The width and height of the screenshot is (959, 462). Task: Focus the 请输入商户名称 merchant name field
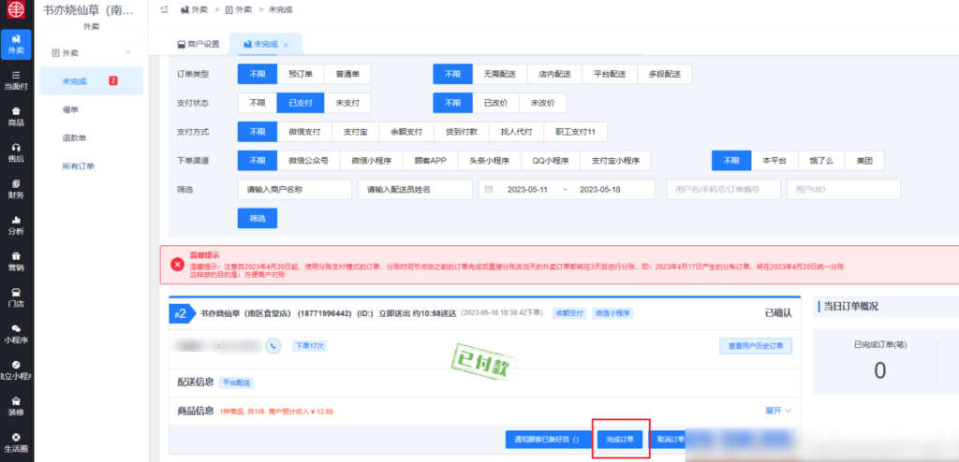294,190
